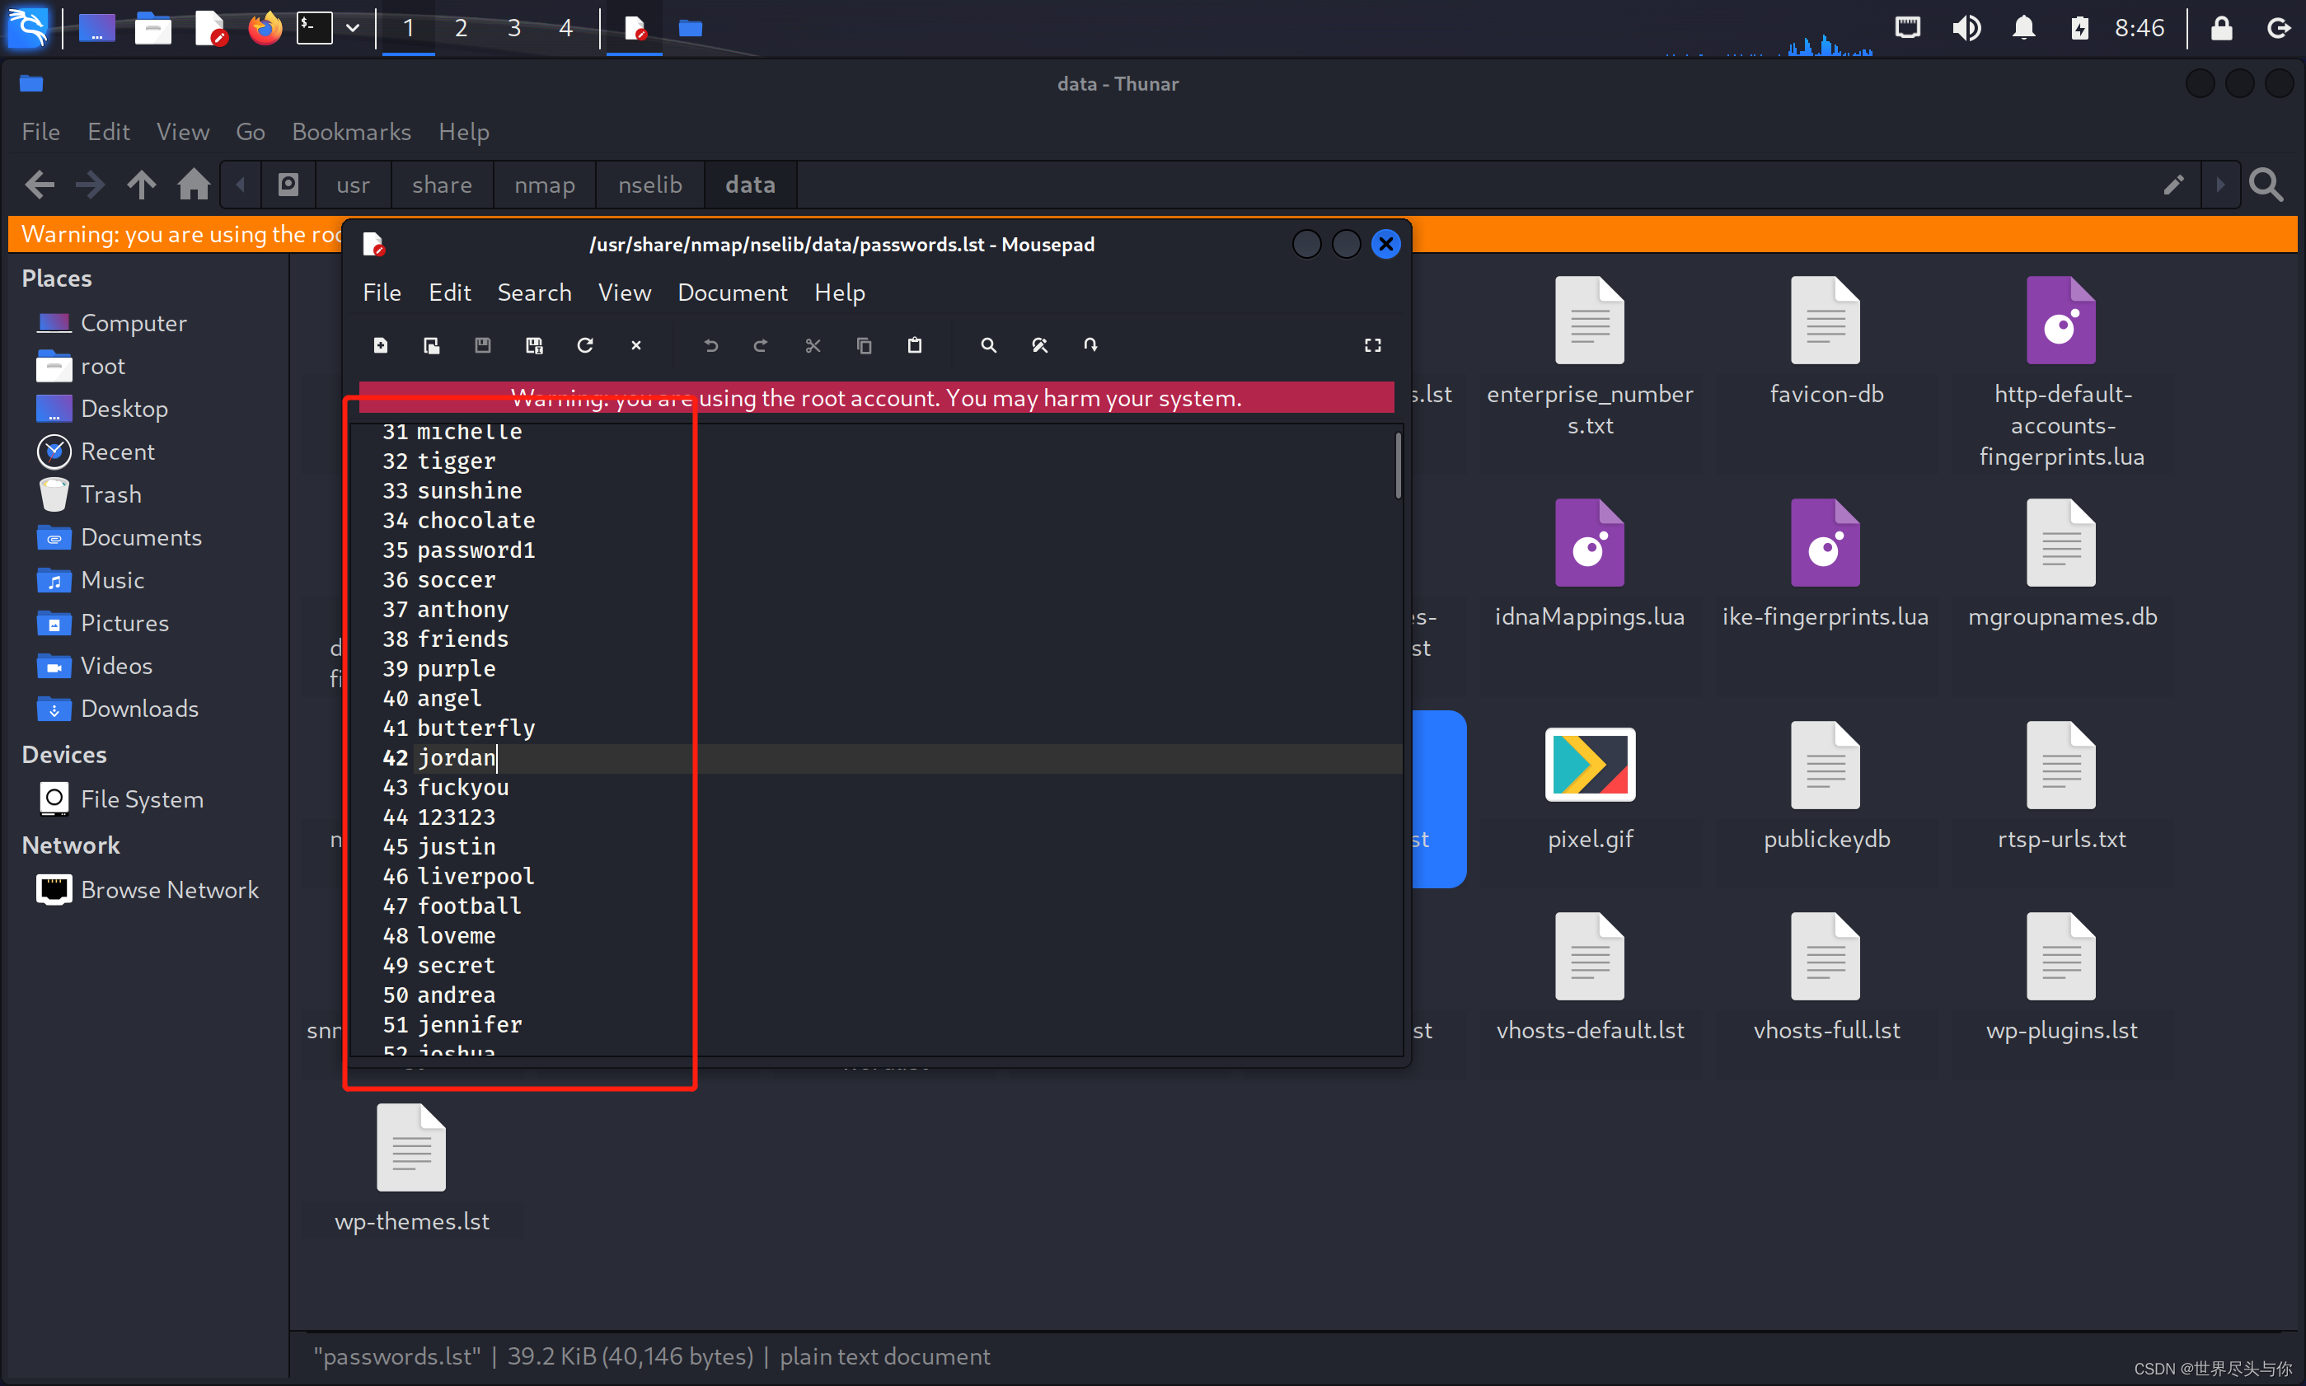Open the Document menu in Mousepad
This screenshot has height=1386, width=2306.
(729, 292)
